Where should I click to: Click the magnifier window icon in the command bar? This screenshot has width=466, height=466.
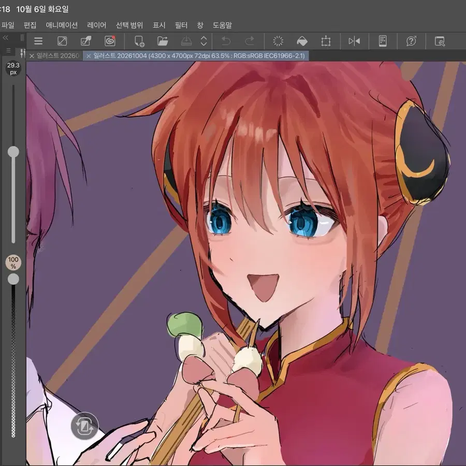(x=440, y=41)
